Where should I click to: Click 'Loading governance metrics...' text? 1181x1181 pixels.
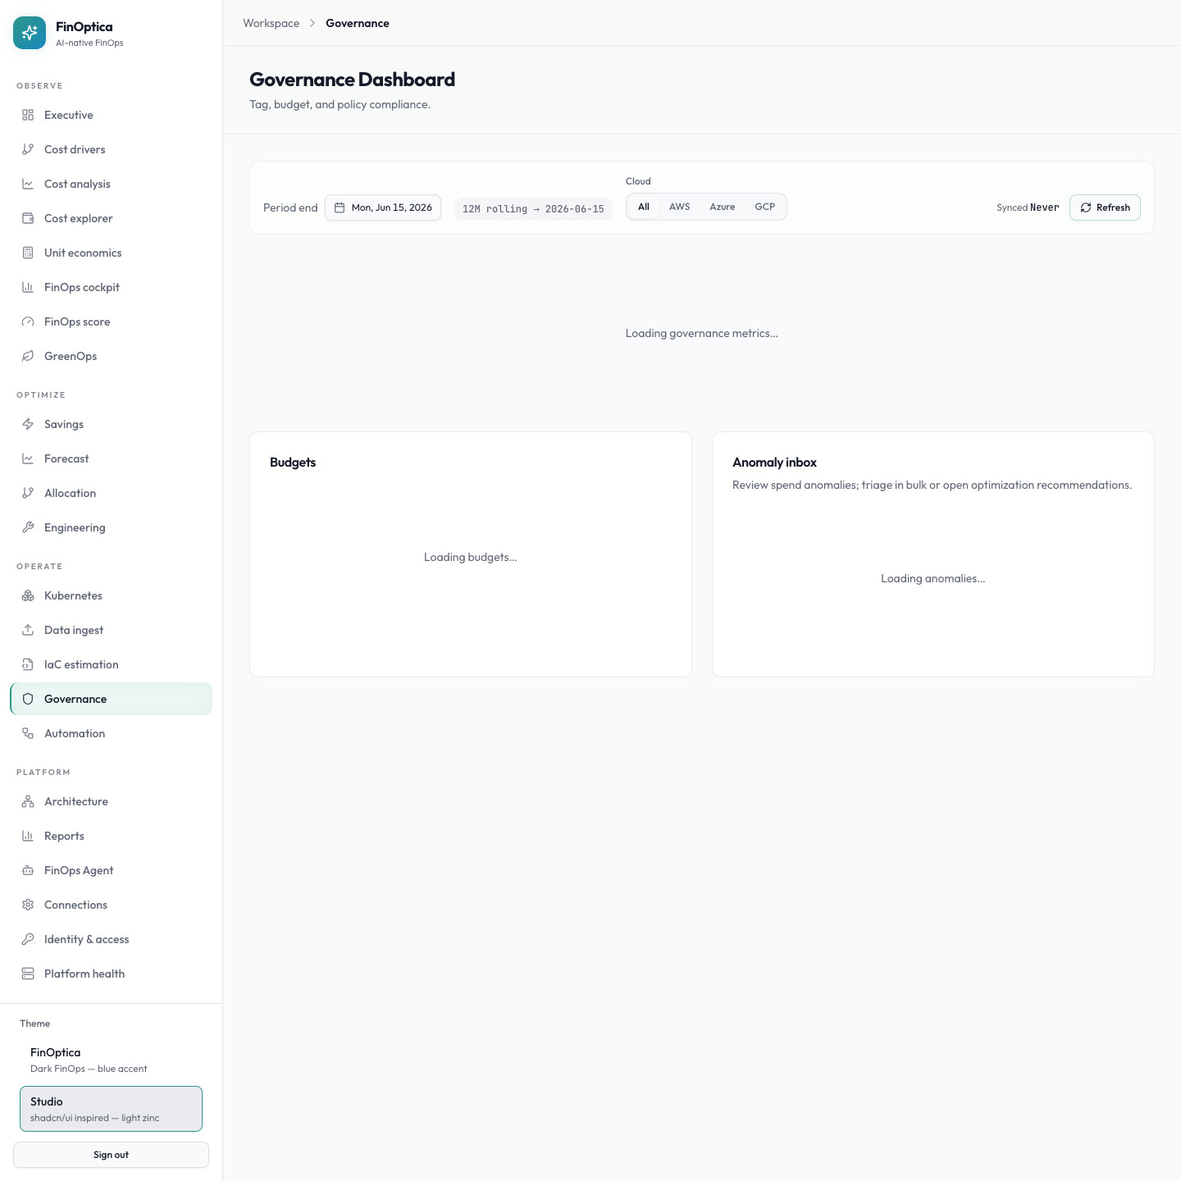click(x=701, y=333)
